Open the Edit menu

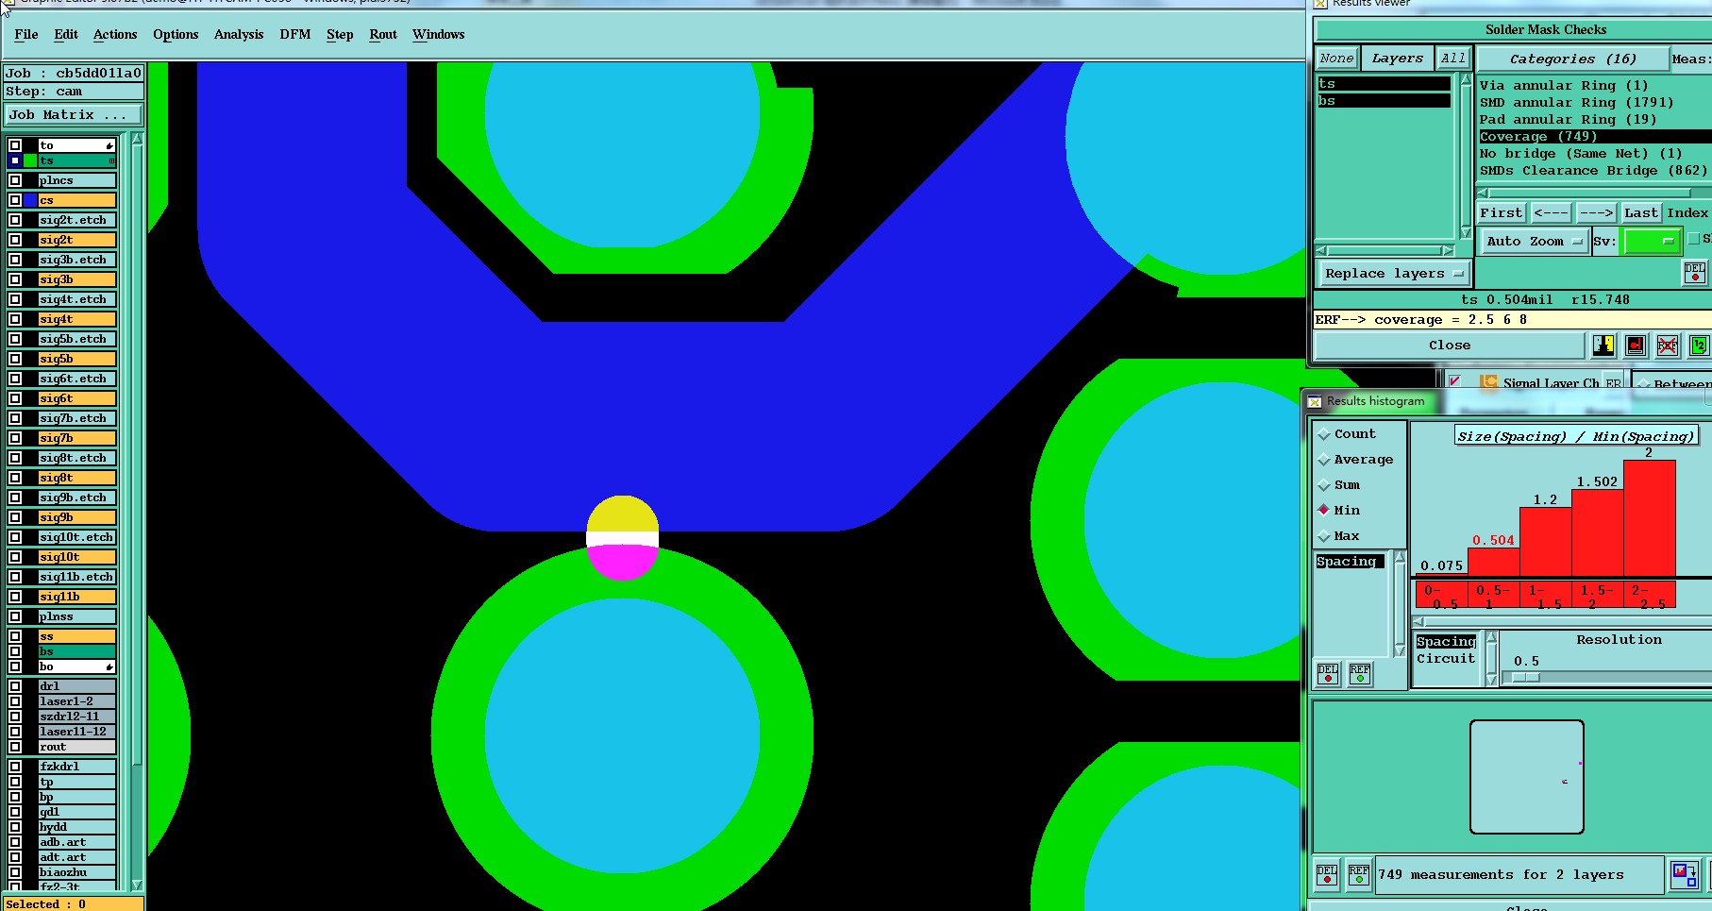tap(66, 35)
